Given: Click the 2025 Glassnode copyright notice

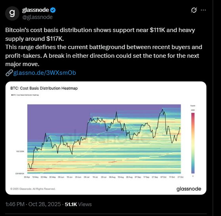Looking at the screenshot, I should click(33, 189).
